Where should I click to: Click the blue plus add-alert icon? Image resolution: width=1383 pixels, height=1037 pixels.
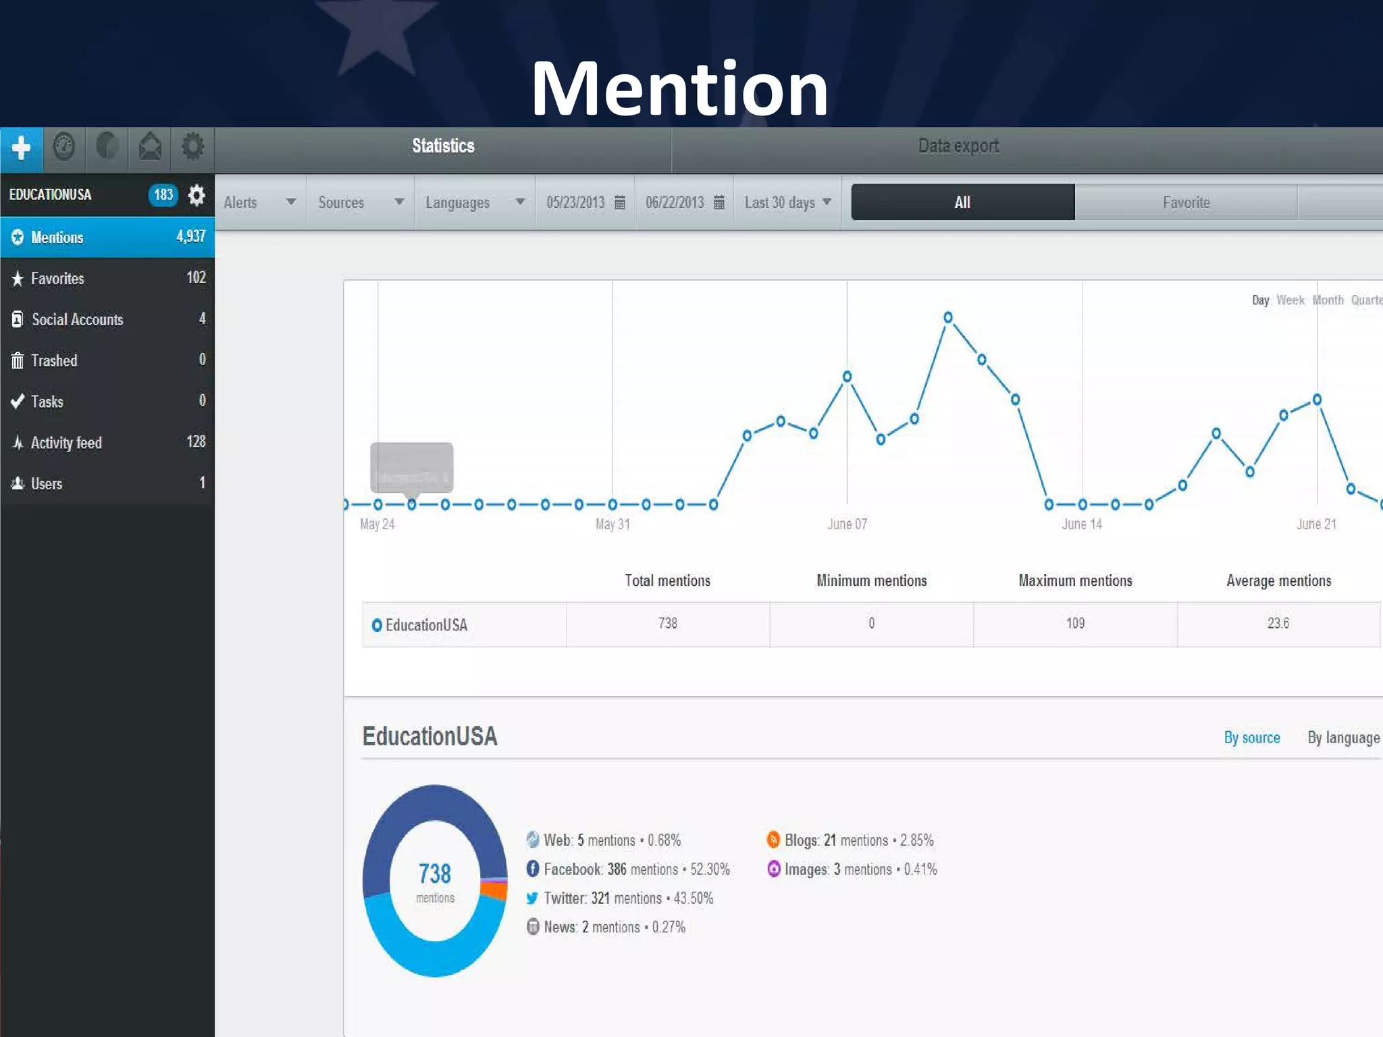pos(21,148)
